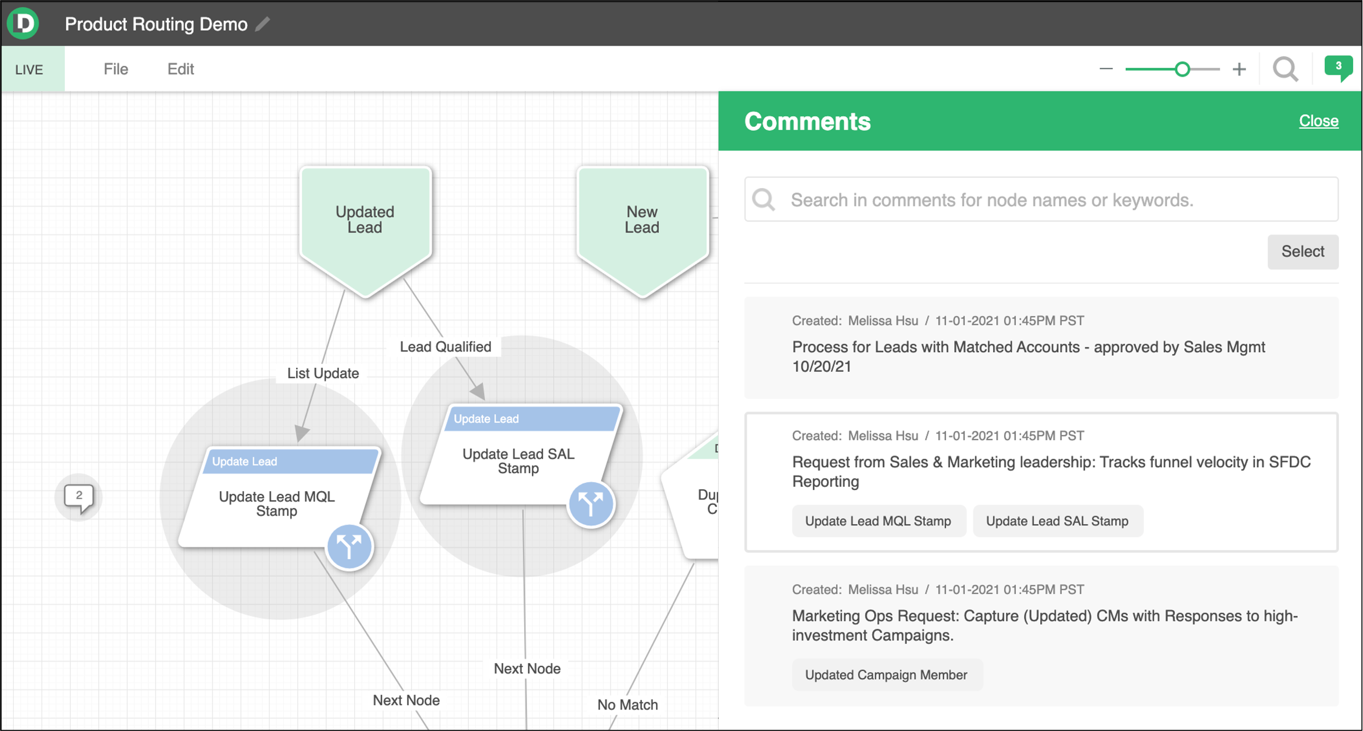Close the Comments panel via Close link
Viewport: 1363px width, 731px height.
[x=1318, y=121]
